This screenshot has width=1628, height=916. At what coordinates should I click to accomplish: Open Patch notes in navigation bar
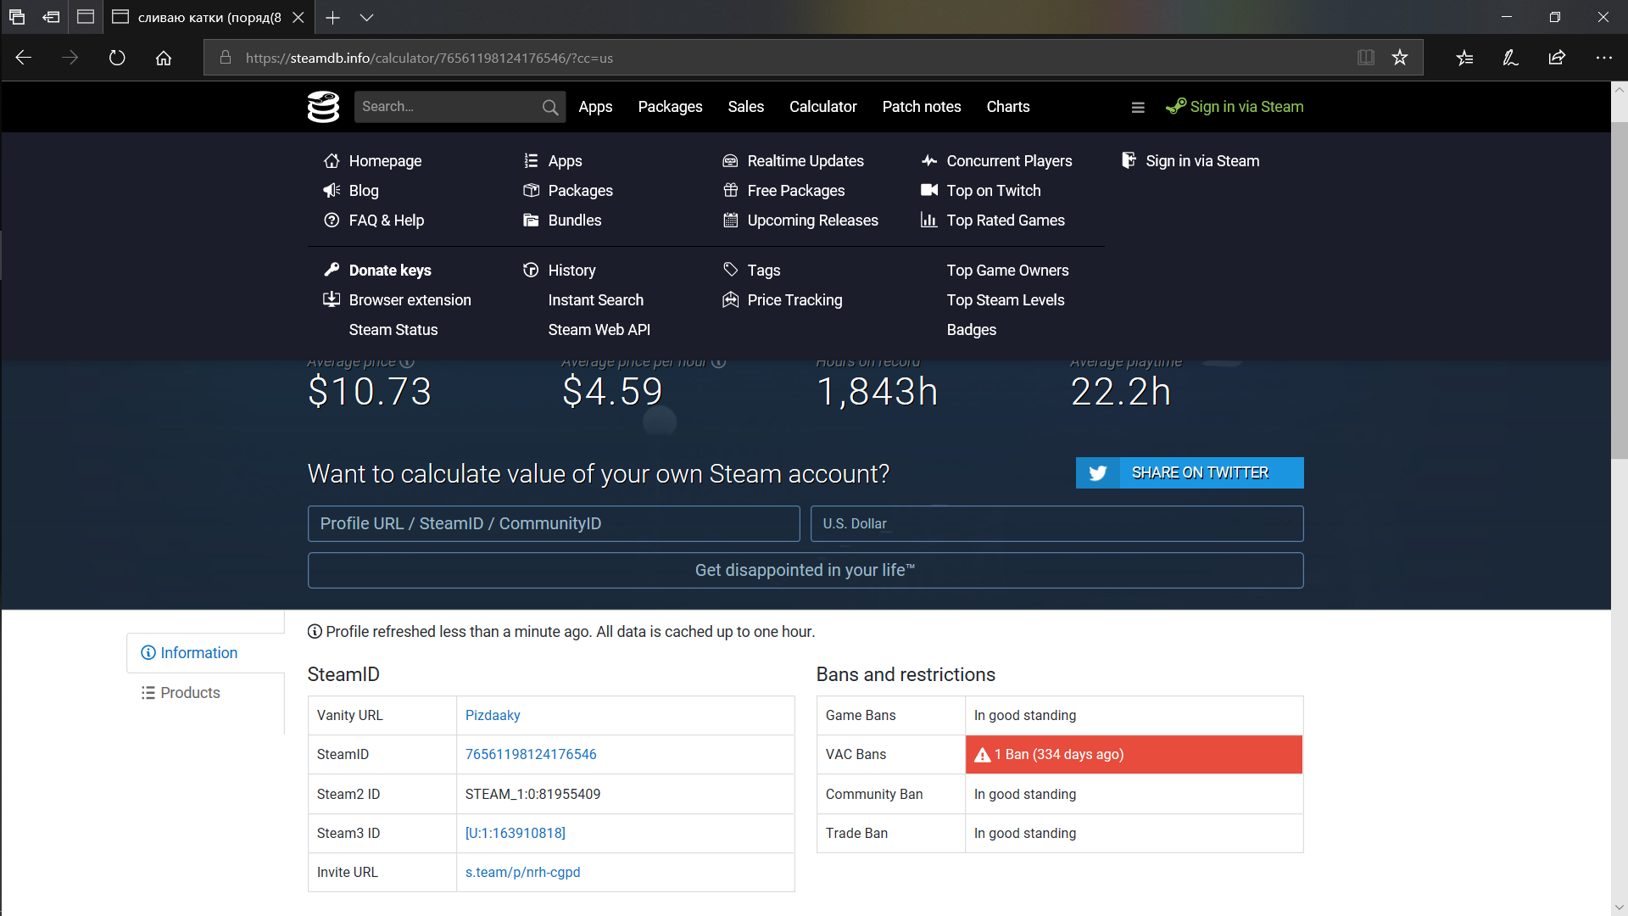click(922, 107)
